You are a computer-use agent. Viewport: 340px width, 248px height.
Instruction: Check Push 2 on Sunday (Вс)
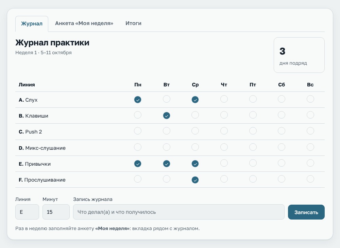coord(310,131)
